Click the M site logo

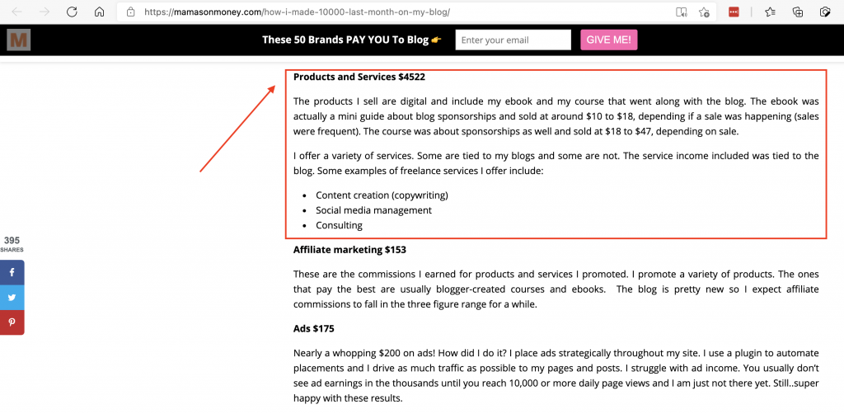click(19, 40)
